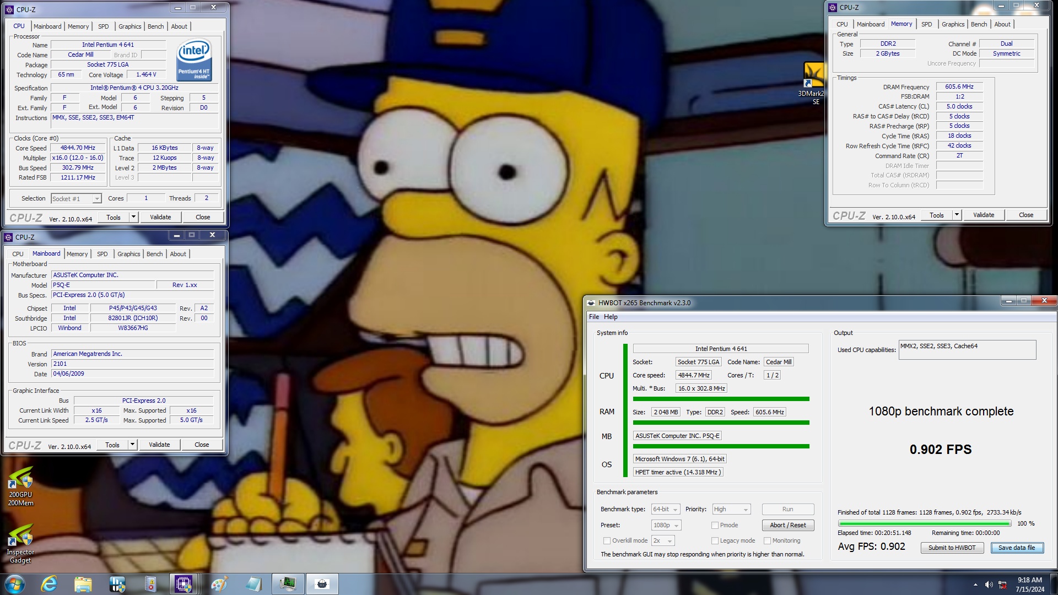Click the CAS# Latency value 5.0 clocks
The image size is (1058, 595).
pos(959,106)
